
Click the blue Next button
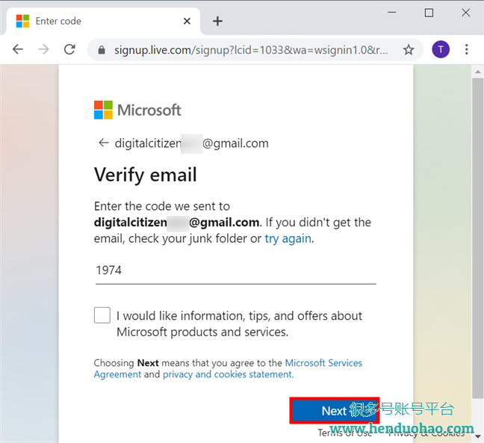click(x=335, y=411)
